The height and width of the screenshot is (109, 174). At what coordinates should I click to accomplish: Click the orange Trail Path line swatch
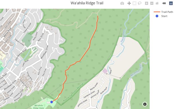click(x=157, y=12)
